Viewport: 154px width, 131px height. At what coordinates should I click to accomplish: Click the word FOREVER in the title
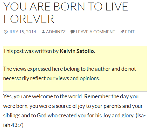click(29, 19)
